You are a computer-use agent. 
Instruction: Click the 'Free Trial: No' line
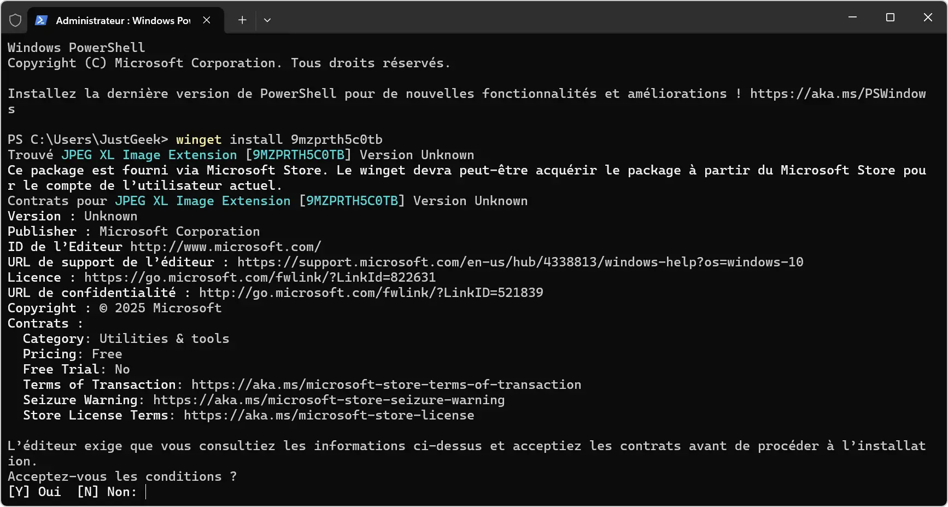[77, 369]
